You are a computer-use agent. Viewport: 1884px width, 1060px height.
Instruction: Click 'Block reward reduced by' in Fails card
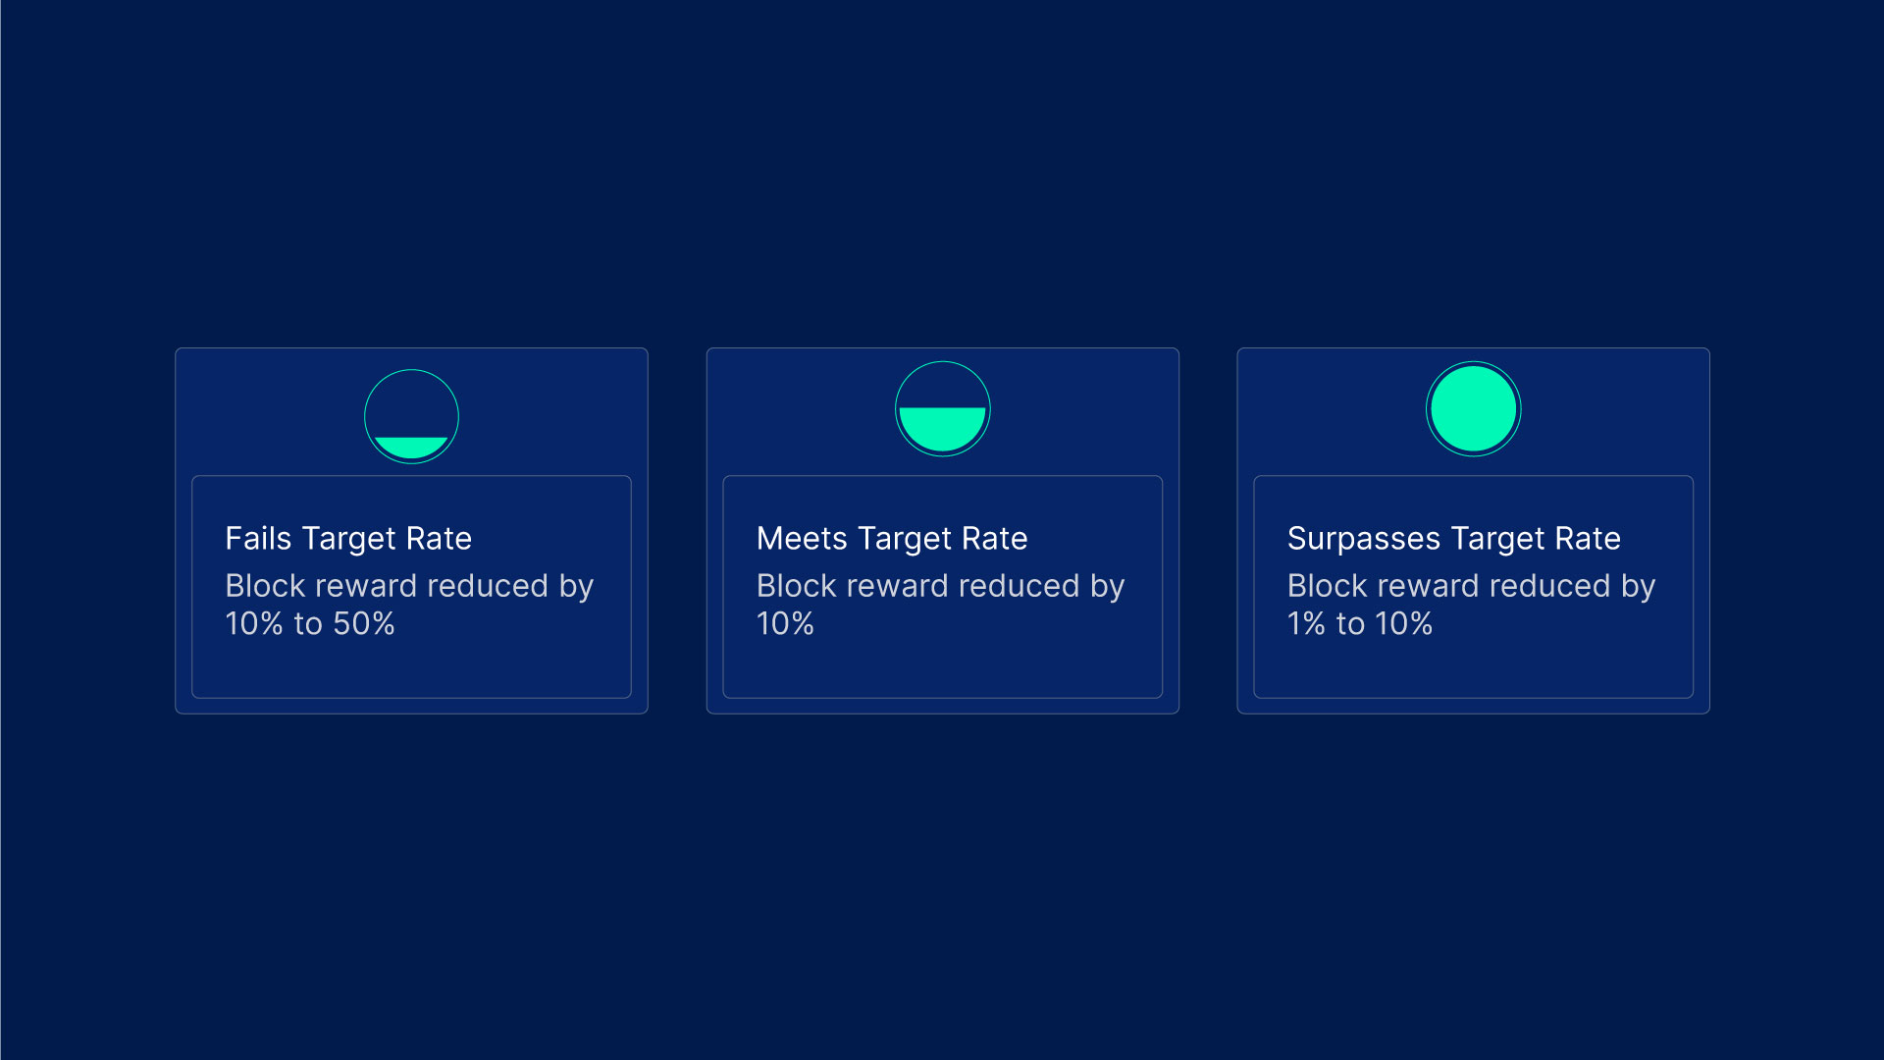[409, 587]
